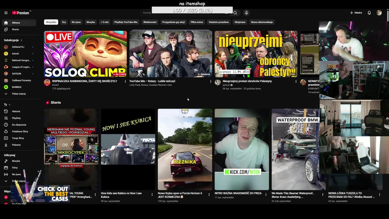Click the Utwórz create button
389x219 pixels.
click(x=356, y=13)
